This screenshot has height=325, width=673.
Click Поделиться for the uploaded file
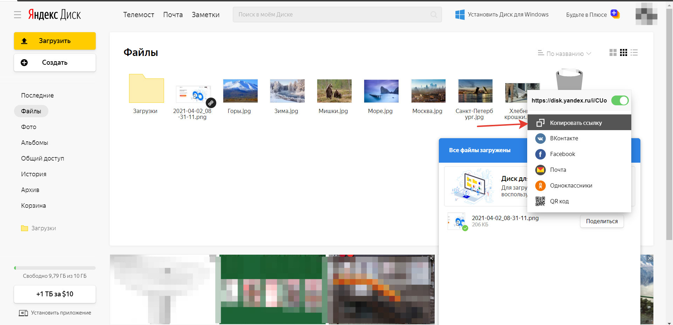pos(601,221)
